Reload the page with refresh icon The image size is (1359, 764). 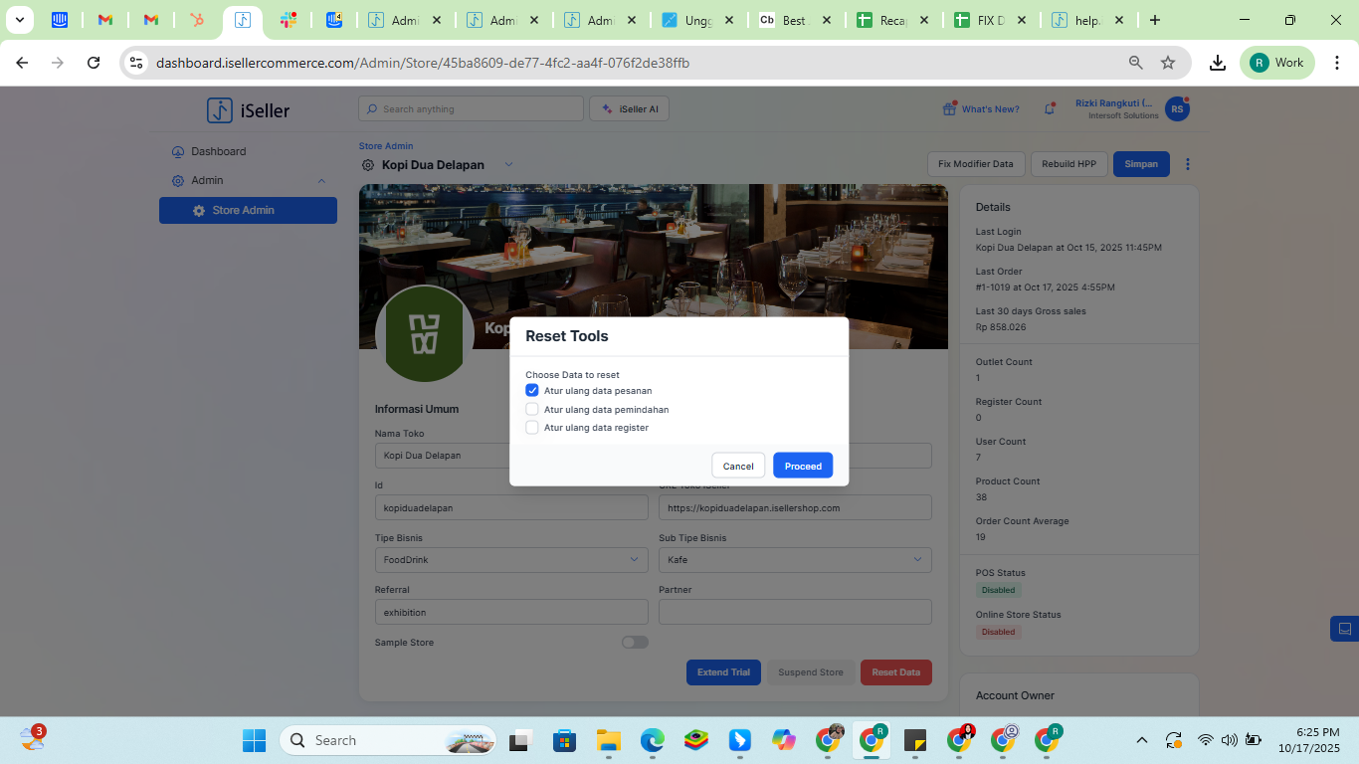pyautogui.click(x=94, y=63)
